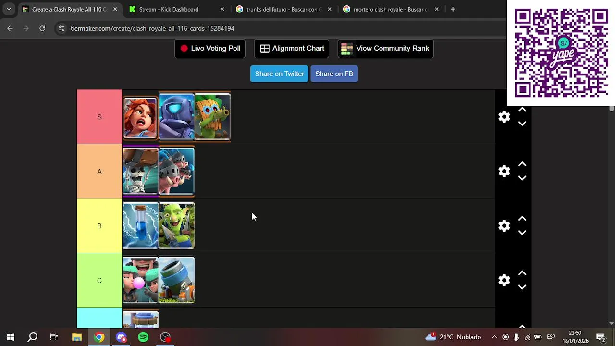Screen dimensions: 615x346
Task: Go back to the previous page
Action: [10, 28]
